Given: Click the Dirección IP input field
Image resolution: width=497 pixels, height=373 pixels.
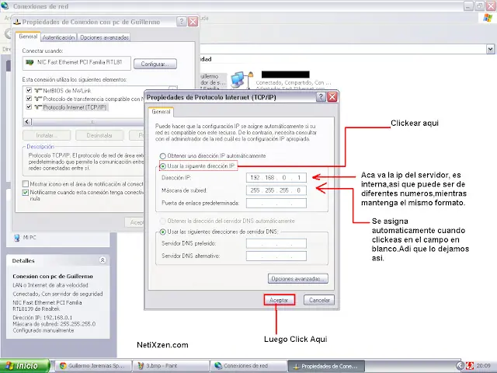Looking at the screenshot, I should [x=276, y=178].
